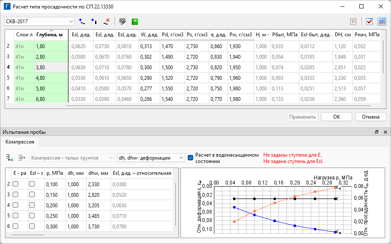This screenshot has width=391, height=244.
Task: Select the depth cell 1,80
Action: tap(51, 46)
